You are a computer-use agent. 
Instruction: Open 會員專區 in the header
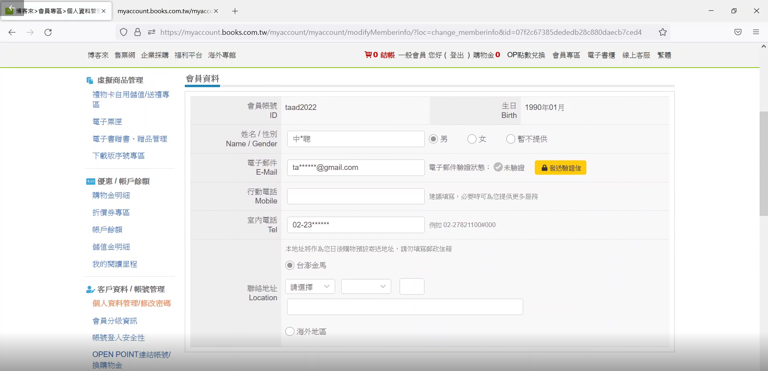point(566,55)
